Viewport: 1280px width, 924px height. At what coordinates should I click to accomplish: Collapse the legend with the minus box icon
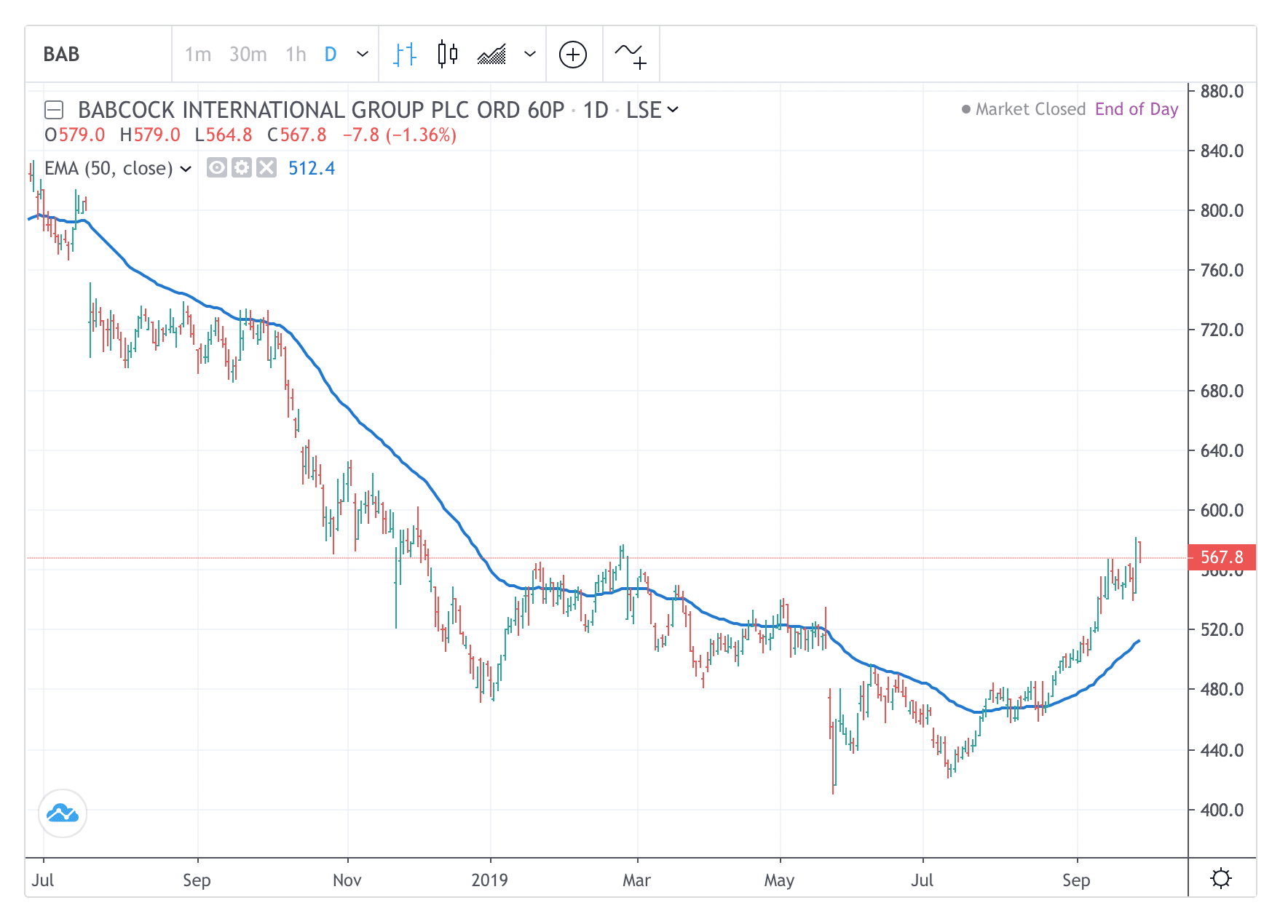tap(54, 110)
